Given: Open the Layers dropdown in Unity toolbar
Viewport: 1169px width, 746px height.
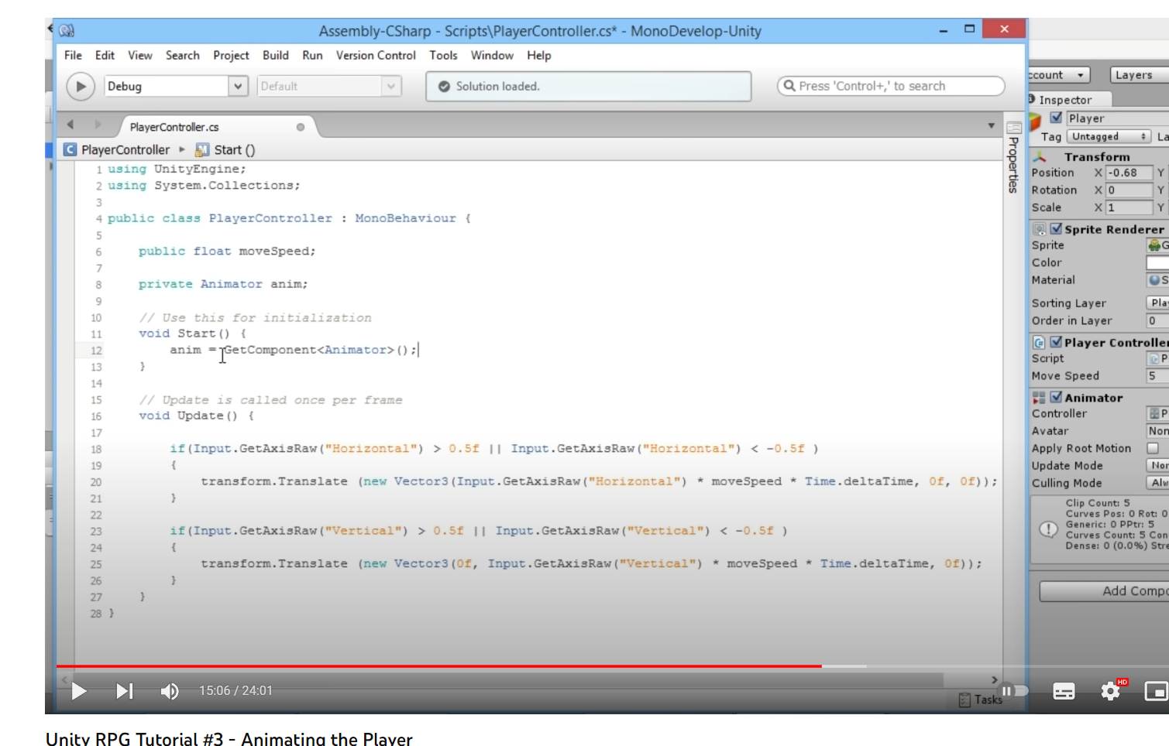Looking at the screenshot, I should (1139, 75).
